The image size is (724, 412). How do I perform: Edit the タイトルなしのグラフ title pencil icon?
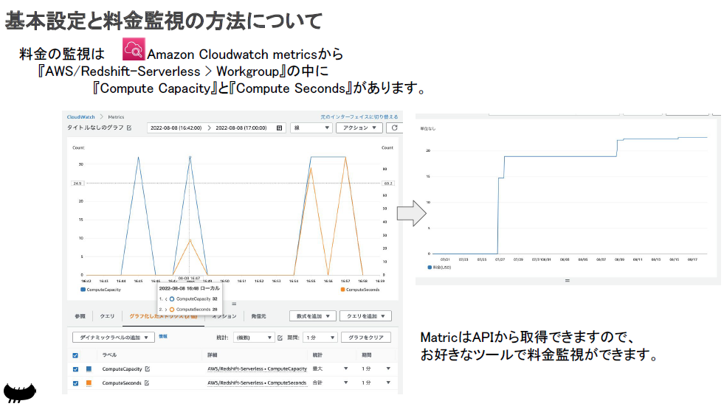(129, 128)
